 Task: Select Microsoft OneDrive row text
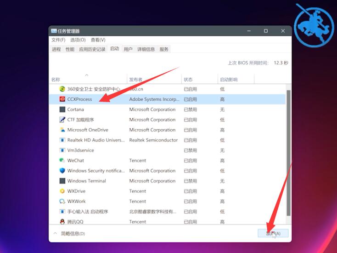[88, 130]
